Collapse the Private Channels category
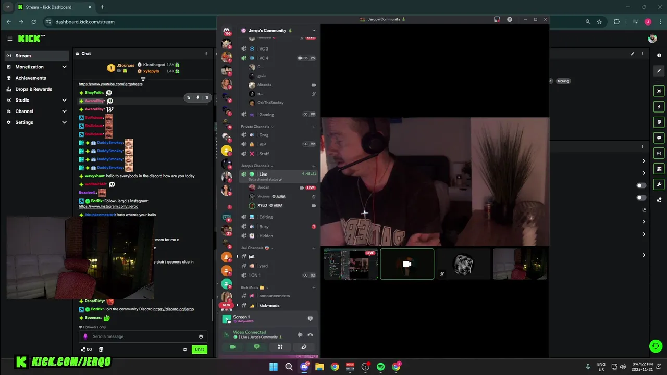This screenshot has width=667, height=375. click(x=257, y=127)
